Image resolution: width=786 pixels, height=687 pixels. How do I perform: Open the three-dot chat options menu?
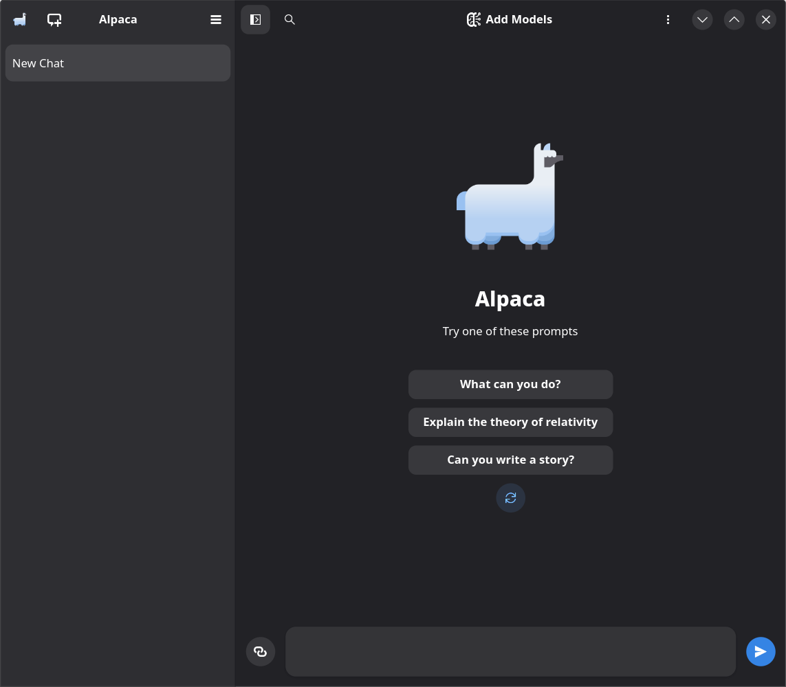point(668,19)
